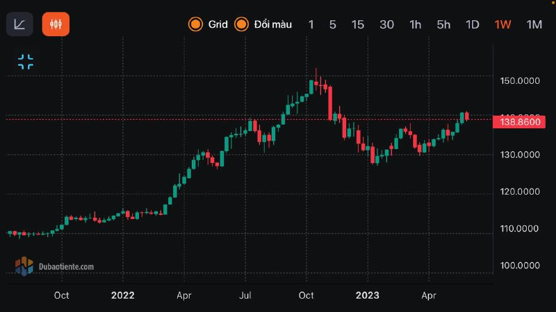The image size is (556, 312).
Task: Click the 150.0000 price axis label
Action: [520, 81]
